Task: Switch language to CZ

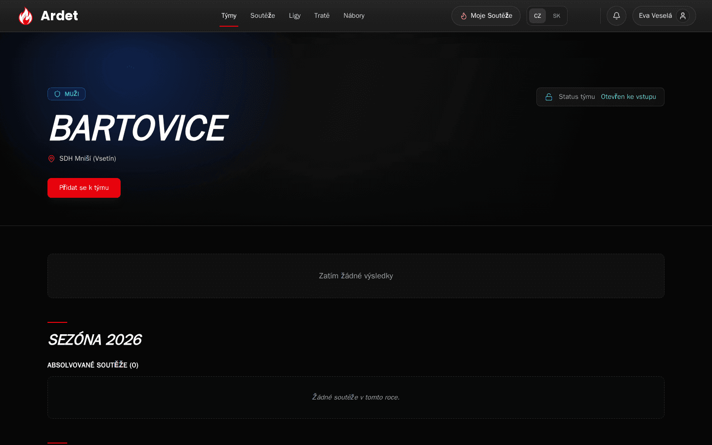Action: pos(537,16)
